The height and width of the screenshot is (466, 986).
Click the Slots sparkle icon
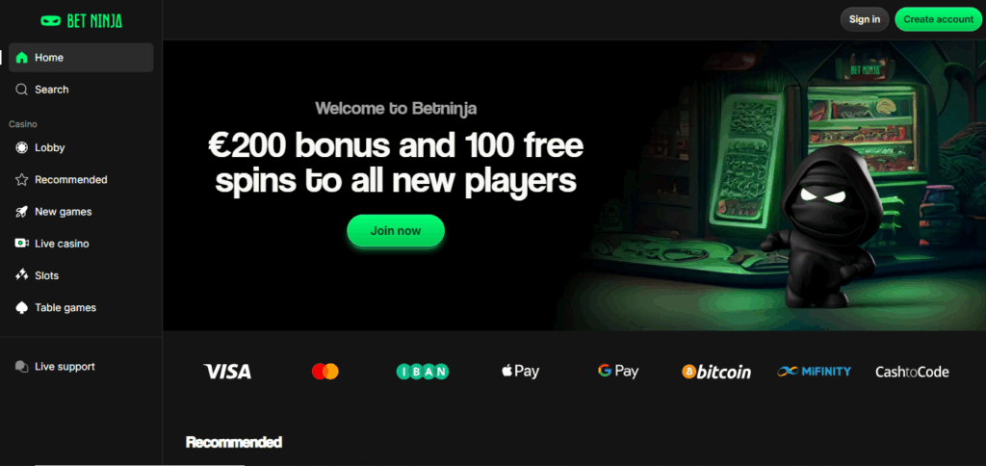[x=21, y=275]
